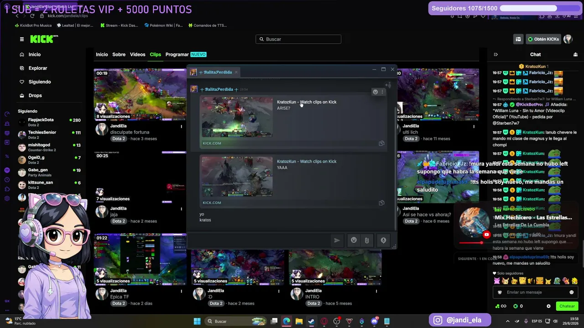Open Discord from the taskbar
Screen dimensions: 584x328
click(375, 321)
